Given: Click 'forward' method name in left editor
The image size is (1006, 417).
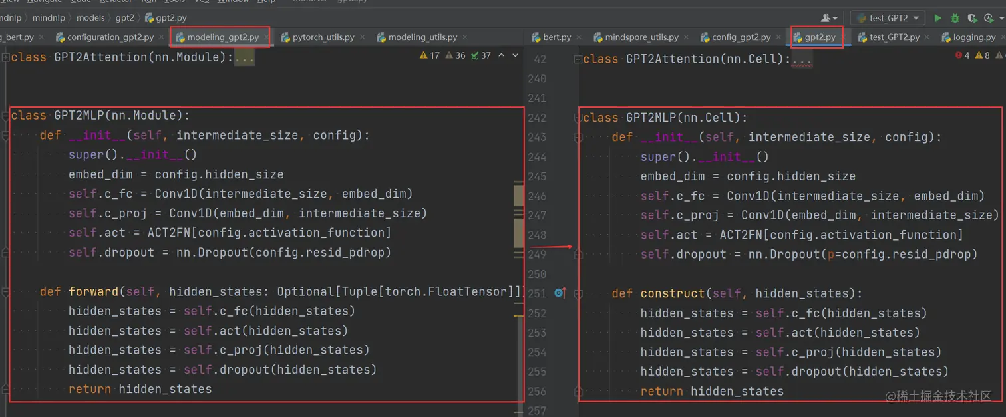Looking at the screenshot, I should (x=93, y=291).
